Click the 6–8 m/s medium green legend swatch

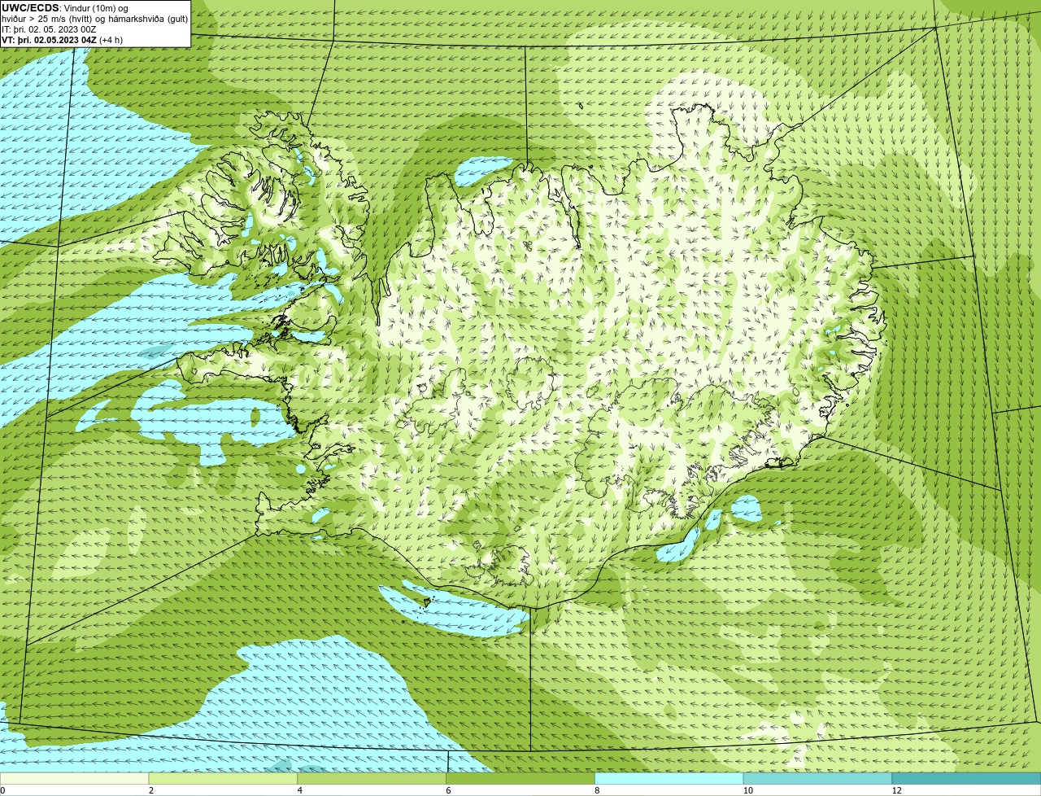click(x=520, y=778)
